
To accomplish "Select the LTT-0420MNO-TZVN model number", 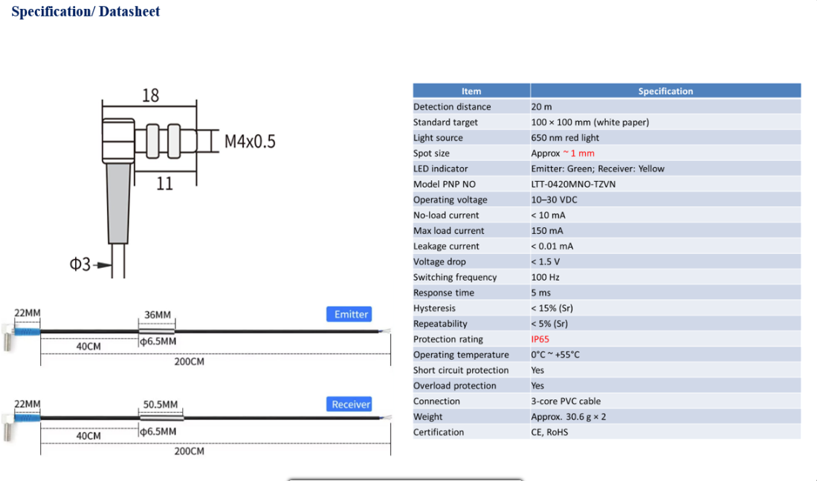I will click(573, 184).
